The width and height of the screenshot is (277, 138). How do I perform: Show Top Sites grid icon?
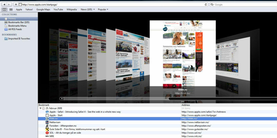point(11,9)
